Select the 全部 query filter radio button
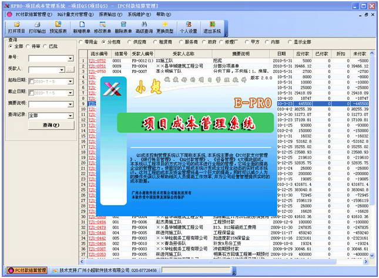The height and width of the screenshot is (278, 379). [11, 46]
